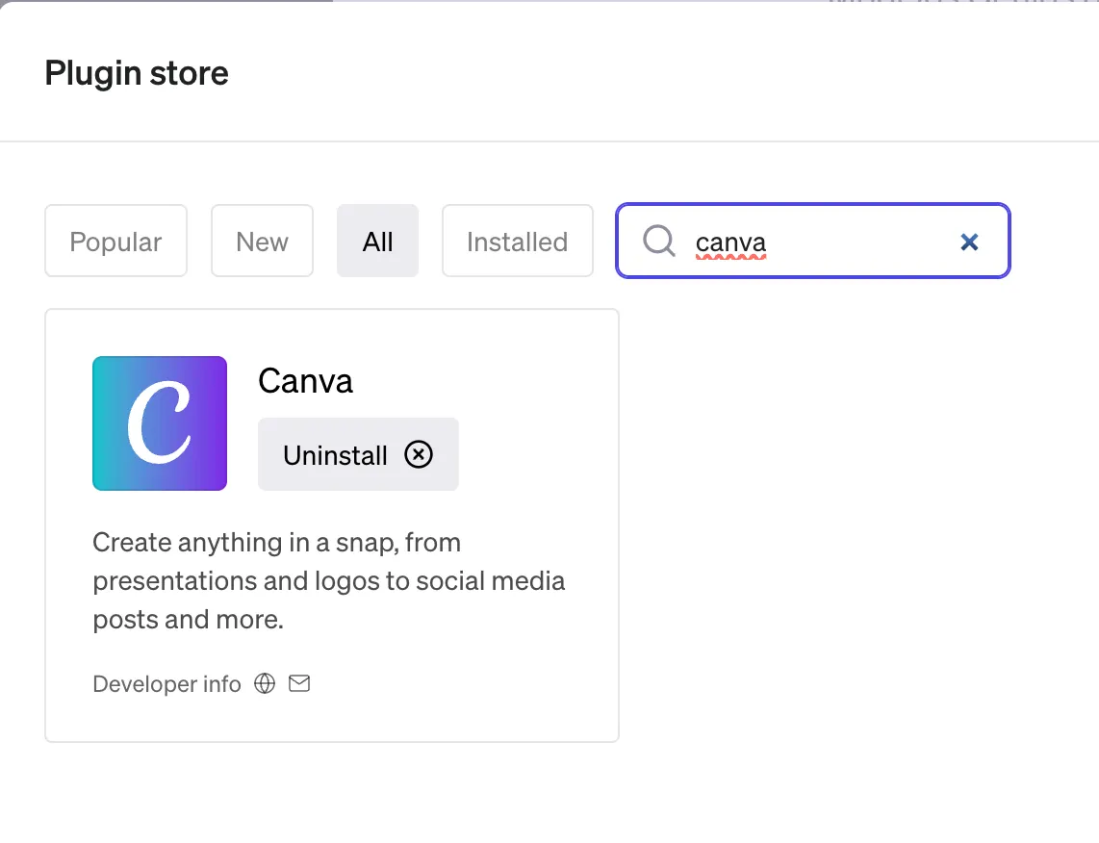
Task: Select the New plugins filter
Action: (x=262, y=242)
